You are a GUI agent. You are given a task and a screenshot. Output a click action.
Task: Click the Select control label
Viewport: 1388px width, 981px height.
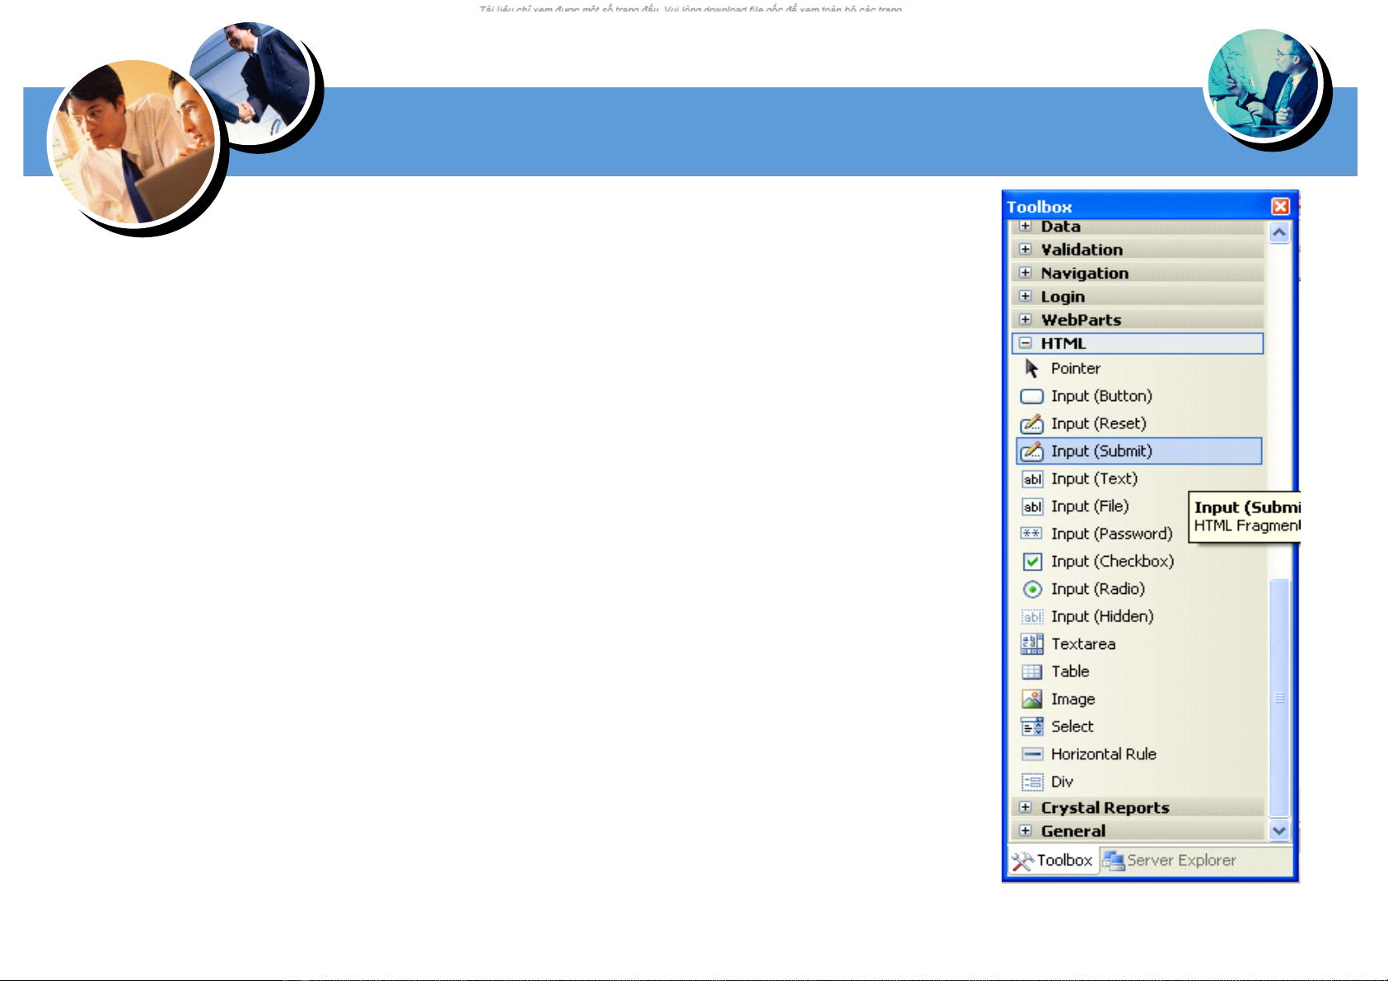click(x=1072, y=726)
